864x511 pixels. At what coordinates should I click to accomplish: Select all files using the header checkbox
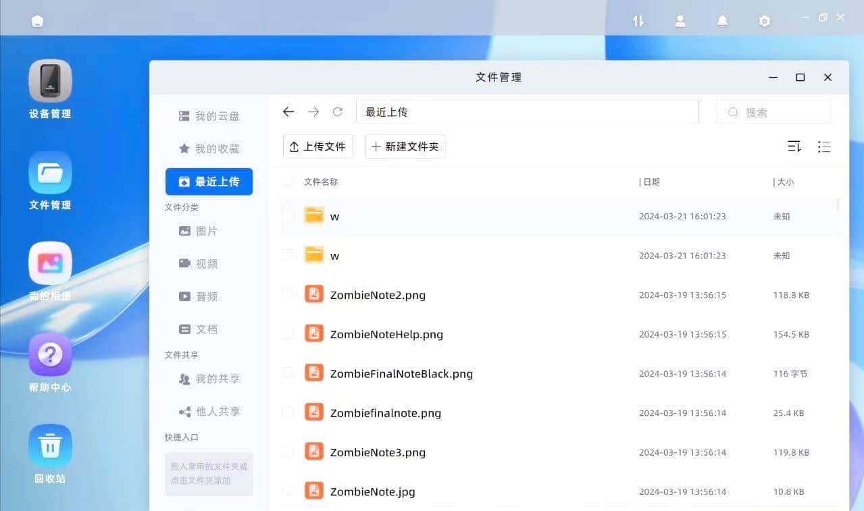(x=287, y=181)
